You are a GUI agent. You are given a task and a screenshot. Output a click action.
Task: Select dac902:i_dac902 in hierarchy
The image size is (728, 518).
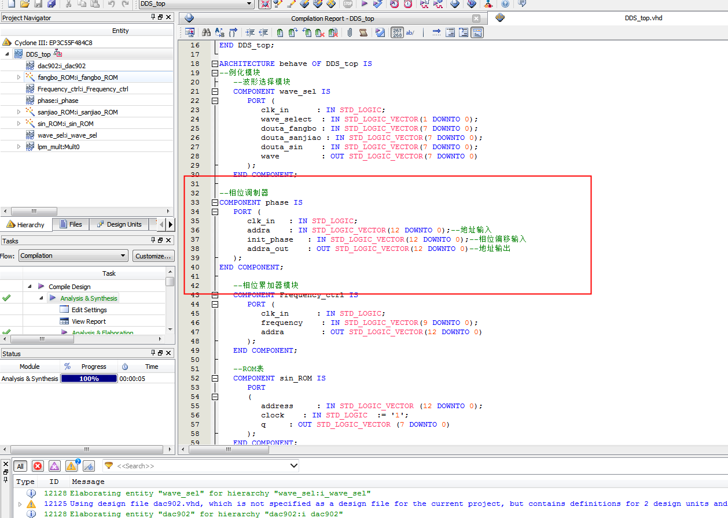coord(61,66)
